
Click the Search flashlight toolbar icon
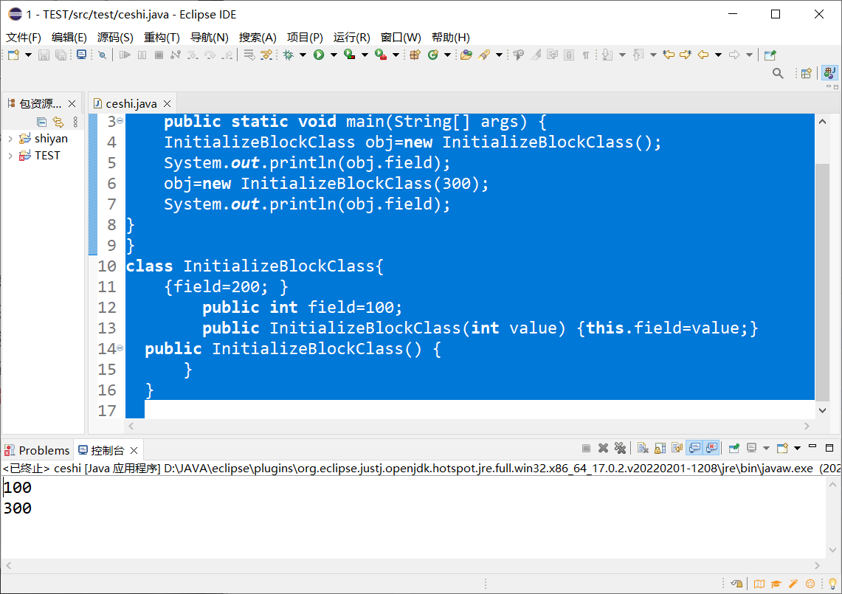coord(484,55)
